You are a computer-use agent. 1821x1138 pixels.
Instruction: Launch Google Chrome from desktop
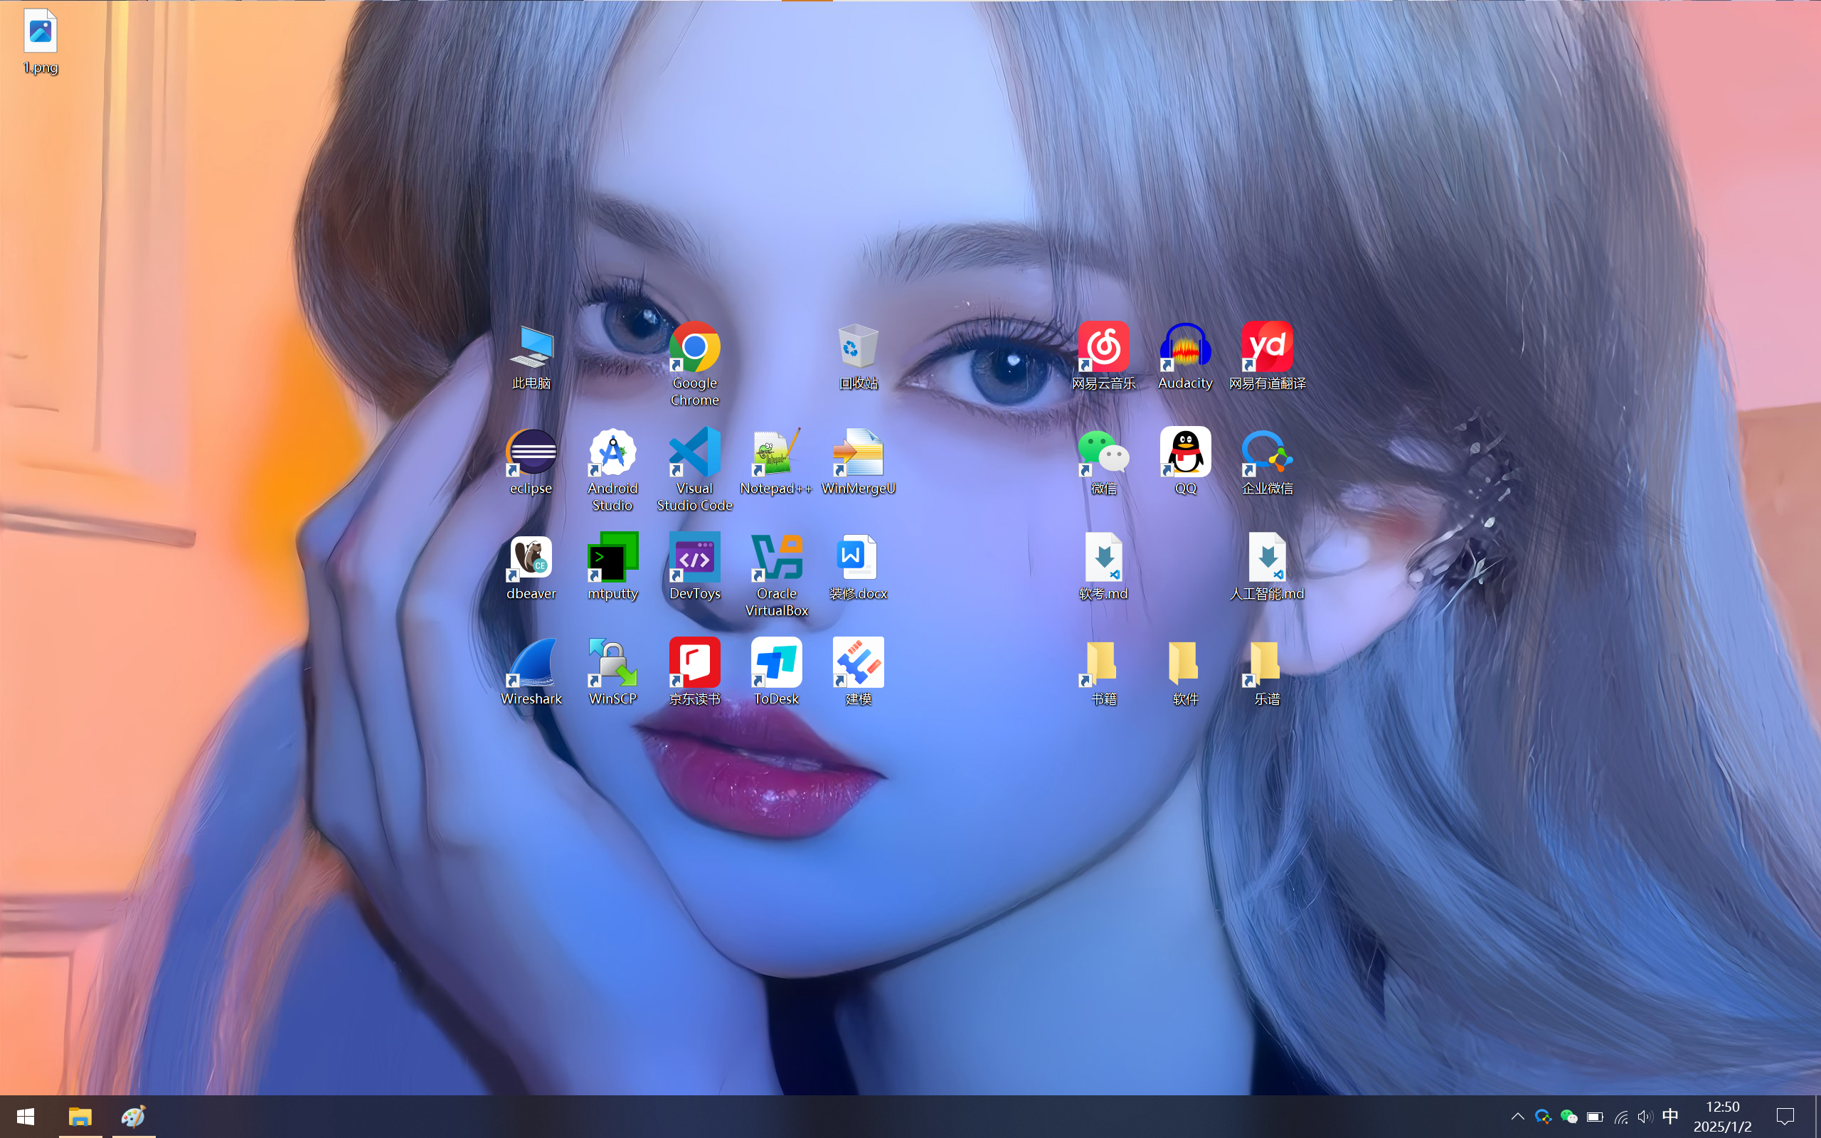click(694, 364)
